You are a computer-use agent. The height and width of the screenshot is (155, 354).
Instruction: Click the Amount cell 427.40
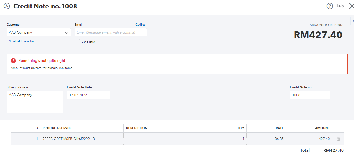(x=309, y=139)
